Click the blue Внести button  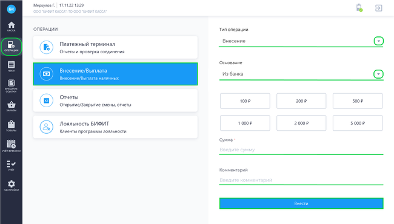[301, 203]
